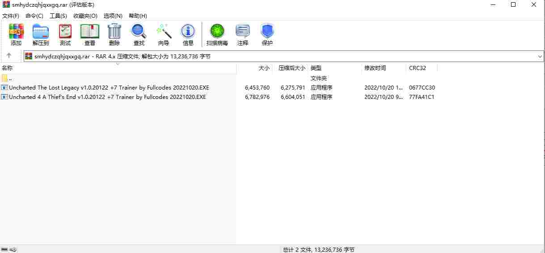545x253 pixels.
Task: Click the 删除 (Delete) trash icon
Action: pos(114,31)
